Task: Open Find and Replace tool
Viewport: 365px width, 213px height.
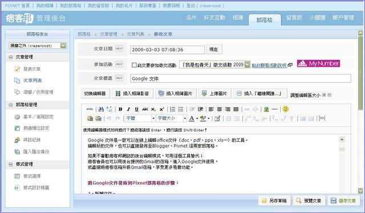Action: pos(109,109)
